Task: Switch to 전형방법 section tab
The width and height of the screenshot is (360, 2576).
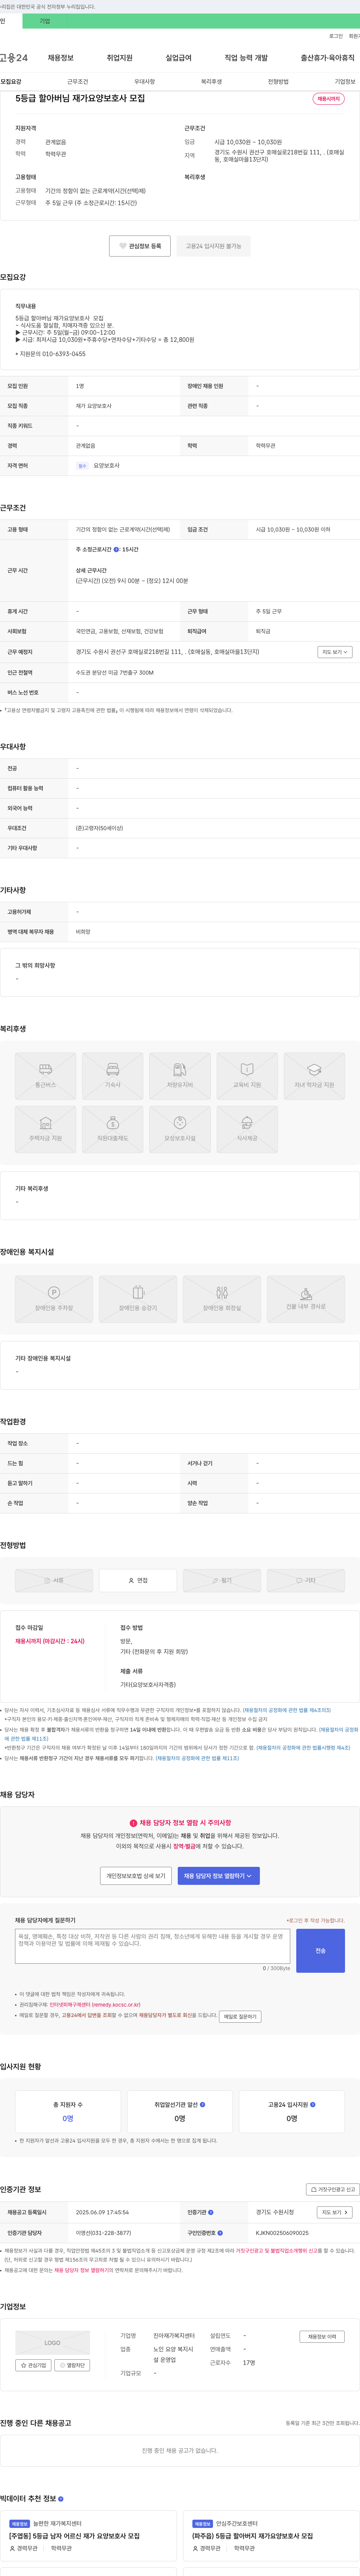Action: click(x=278, y=82)
